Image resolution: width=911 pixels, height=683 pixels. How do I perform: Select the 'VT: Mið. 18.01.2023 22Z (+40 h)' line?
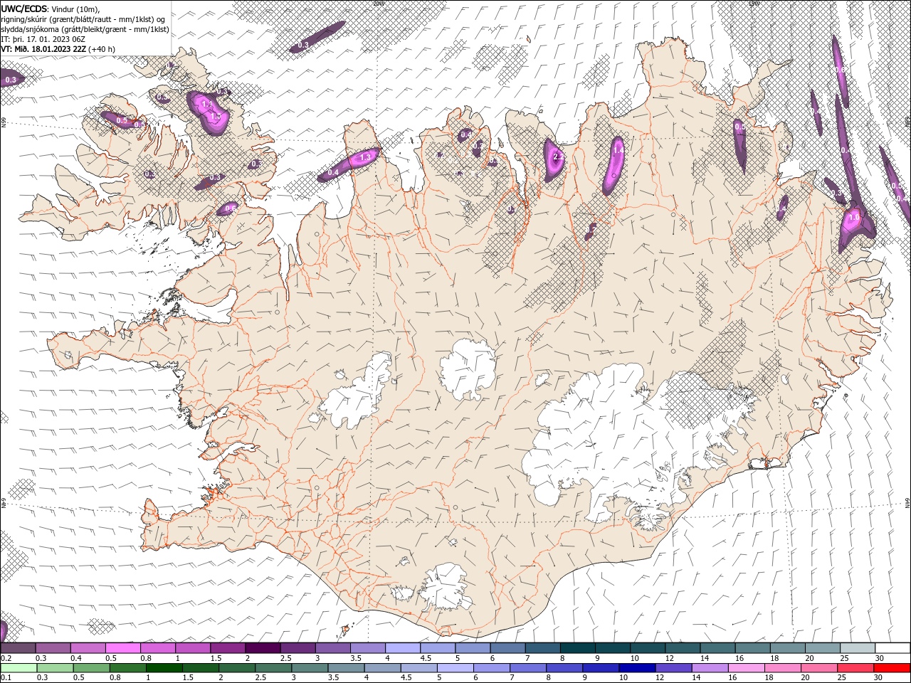[x=58, y=48]
